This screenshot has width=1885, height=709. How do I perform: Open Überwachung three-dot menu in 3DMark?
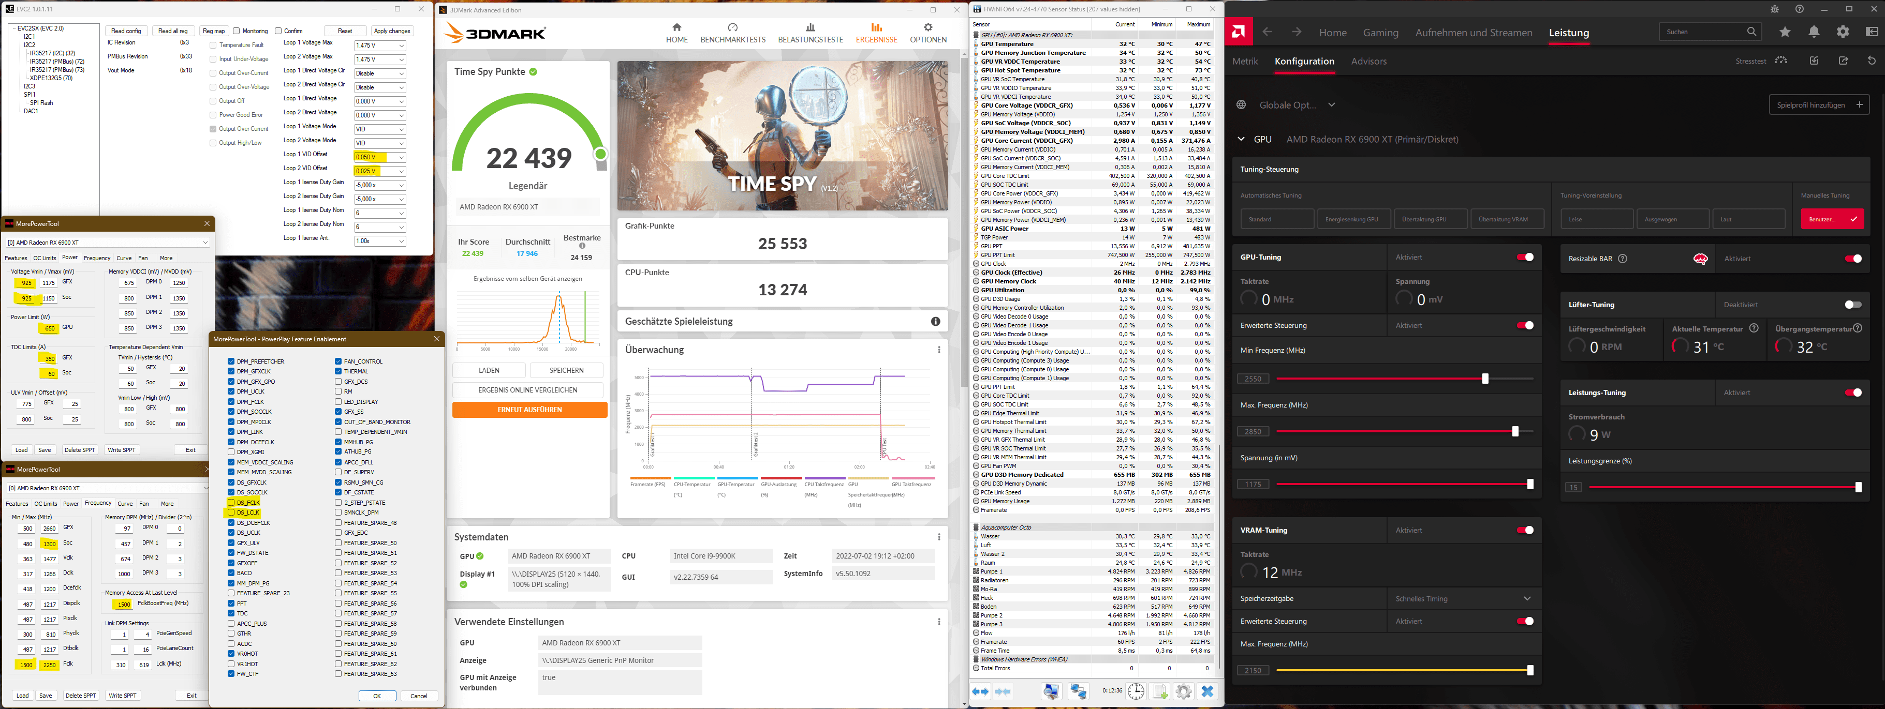click(939, 350)
